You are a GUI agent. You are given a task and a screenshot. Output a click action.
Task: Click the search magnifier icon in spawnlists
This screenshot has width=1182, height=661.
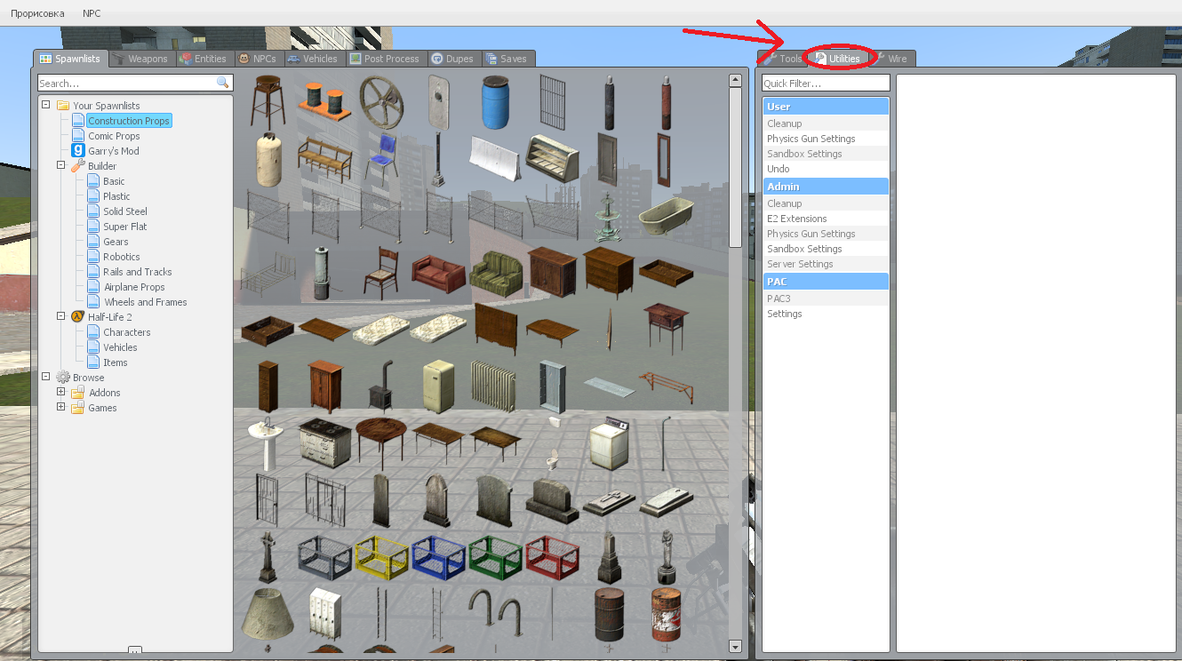coord(222,83)
